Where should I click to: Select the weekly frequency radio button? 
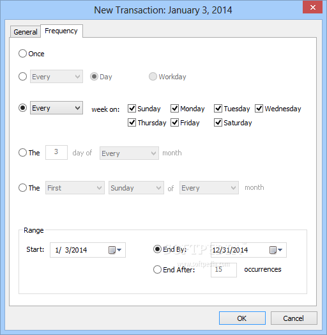22,107
